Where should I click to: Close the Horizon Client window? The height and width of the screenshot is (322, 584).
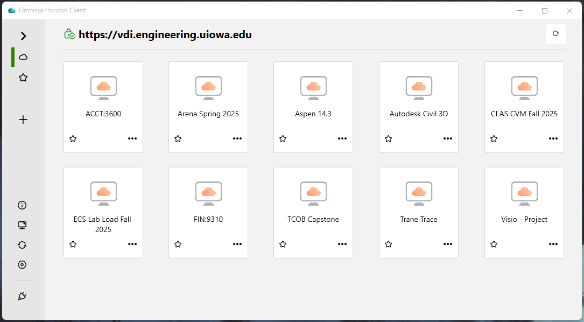tap(569, 10)
